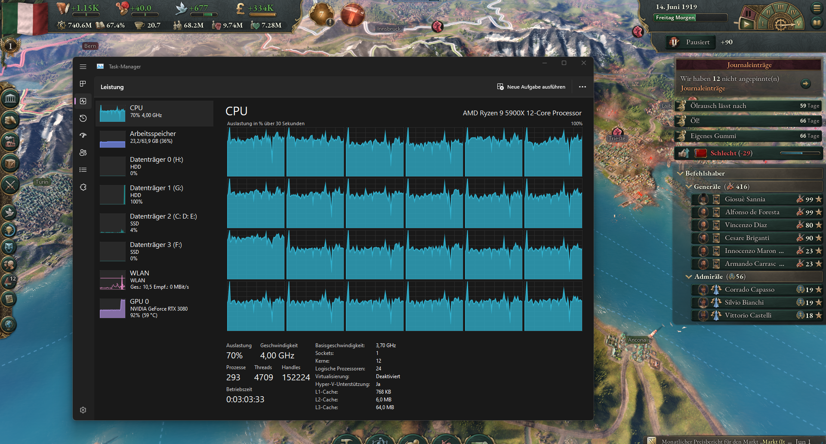Open the Diplomacy dove icon in left sidebar
Image resolution: width=826 pixels, height=444 pixels.
[9, 212]
